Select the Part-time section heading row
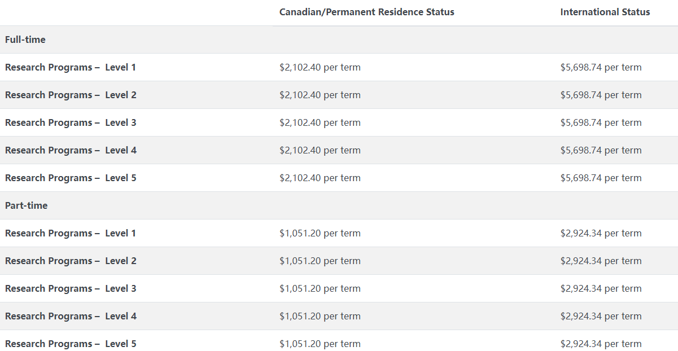678x351 pixels. tap(339, 205)
